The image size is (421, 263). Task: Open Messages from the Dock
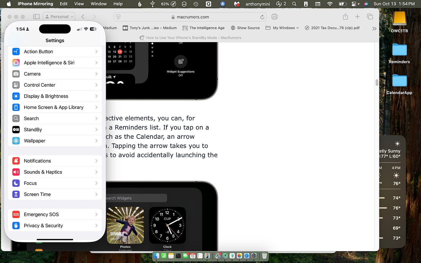pos(186,256)
